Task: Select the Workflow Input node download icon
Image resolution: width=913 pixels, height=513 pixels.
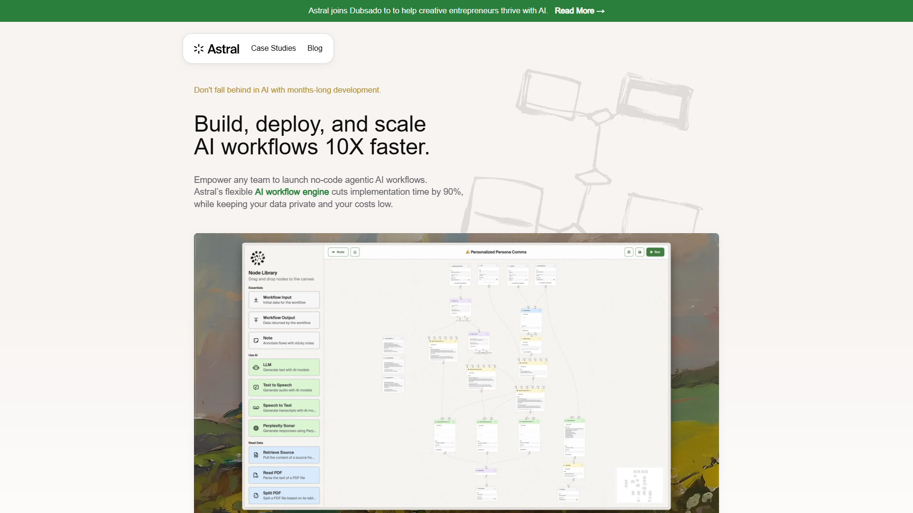Action: click(256, 300)
